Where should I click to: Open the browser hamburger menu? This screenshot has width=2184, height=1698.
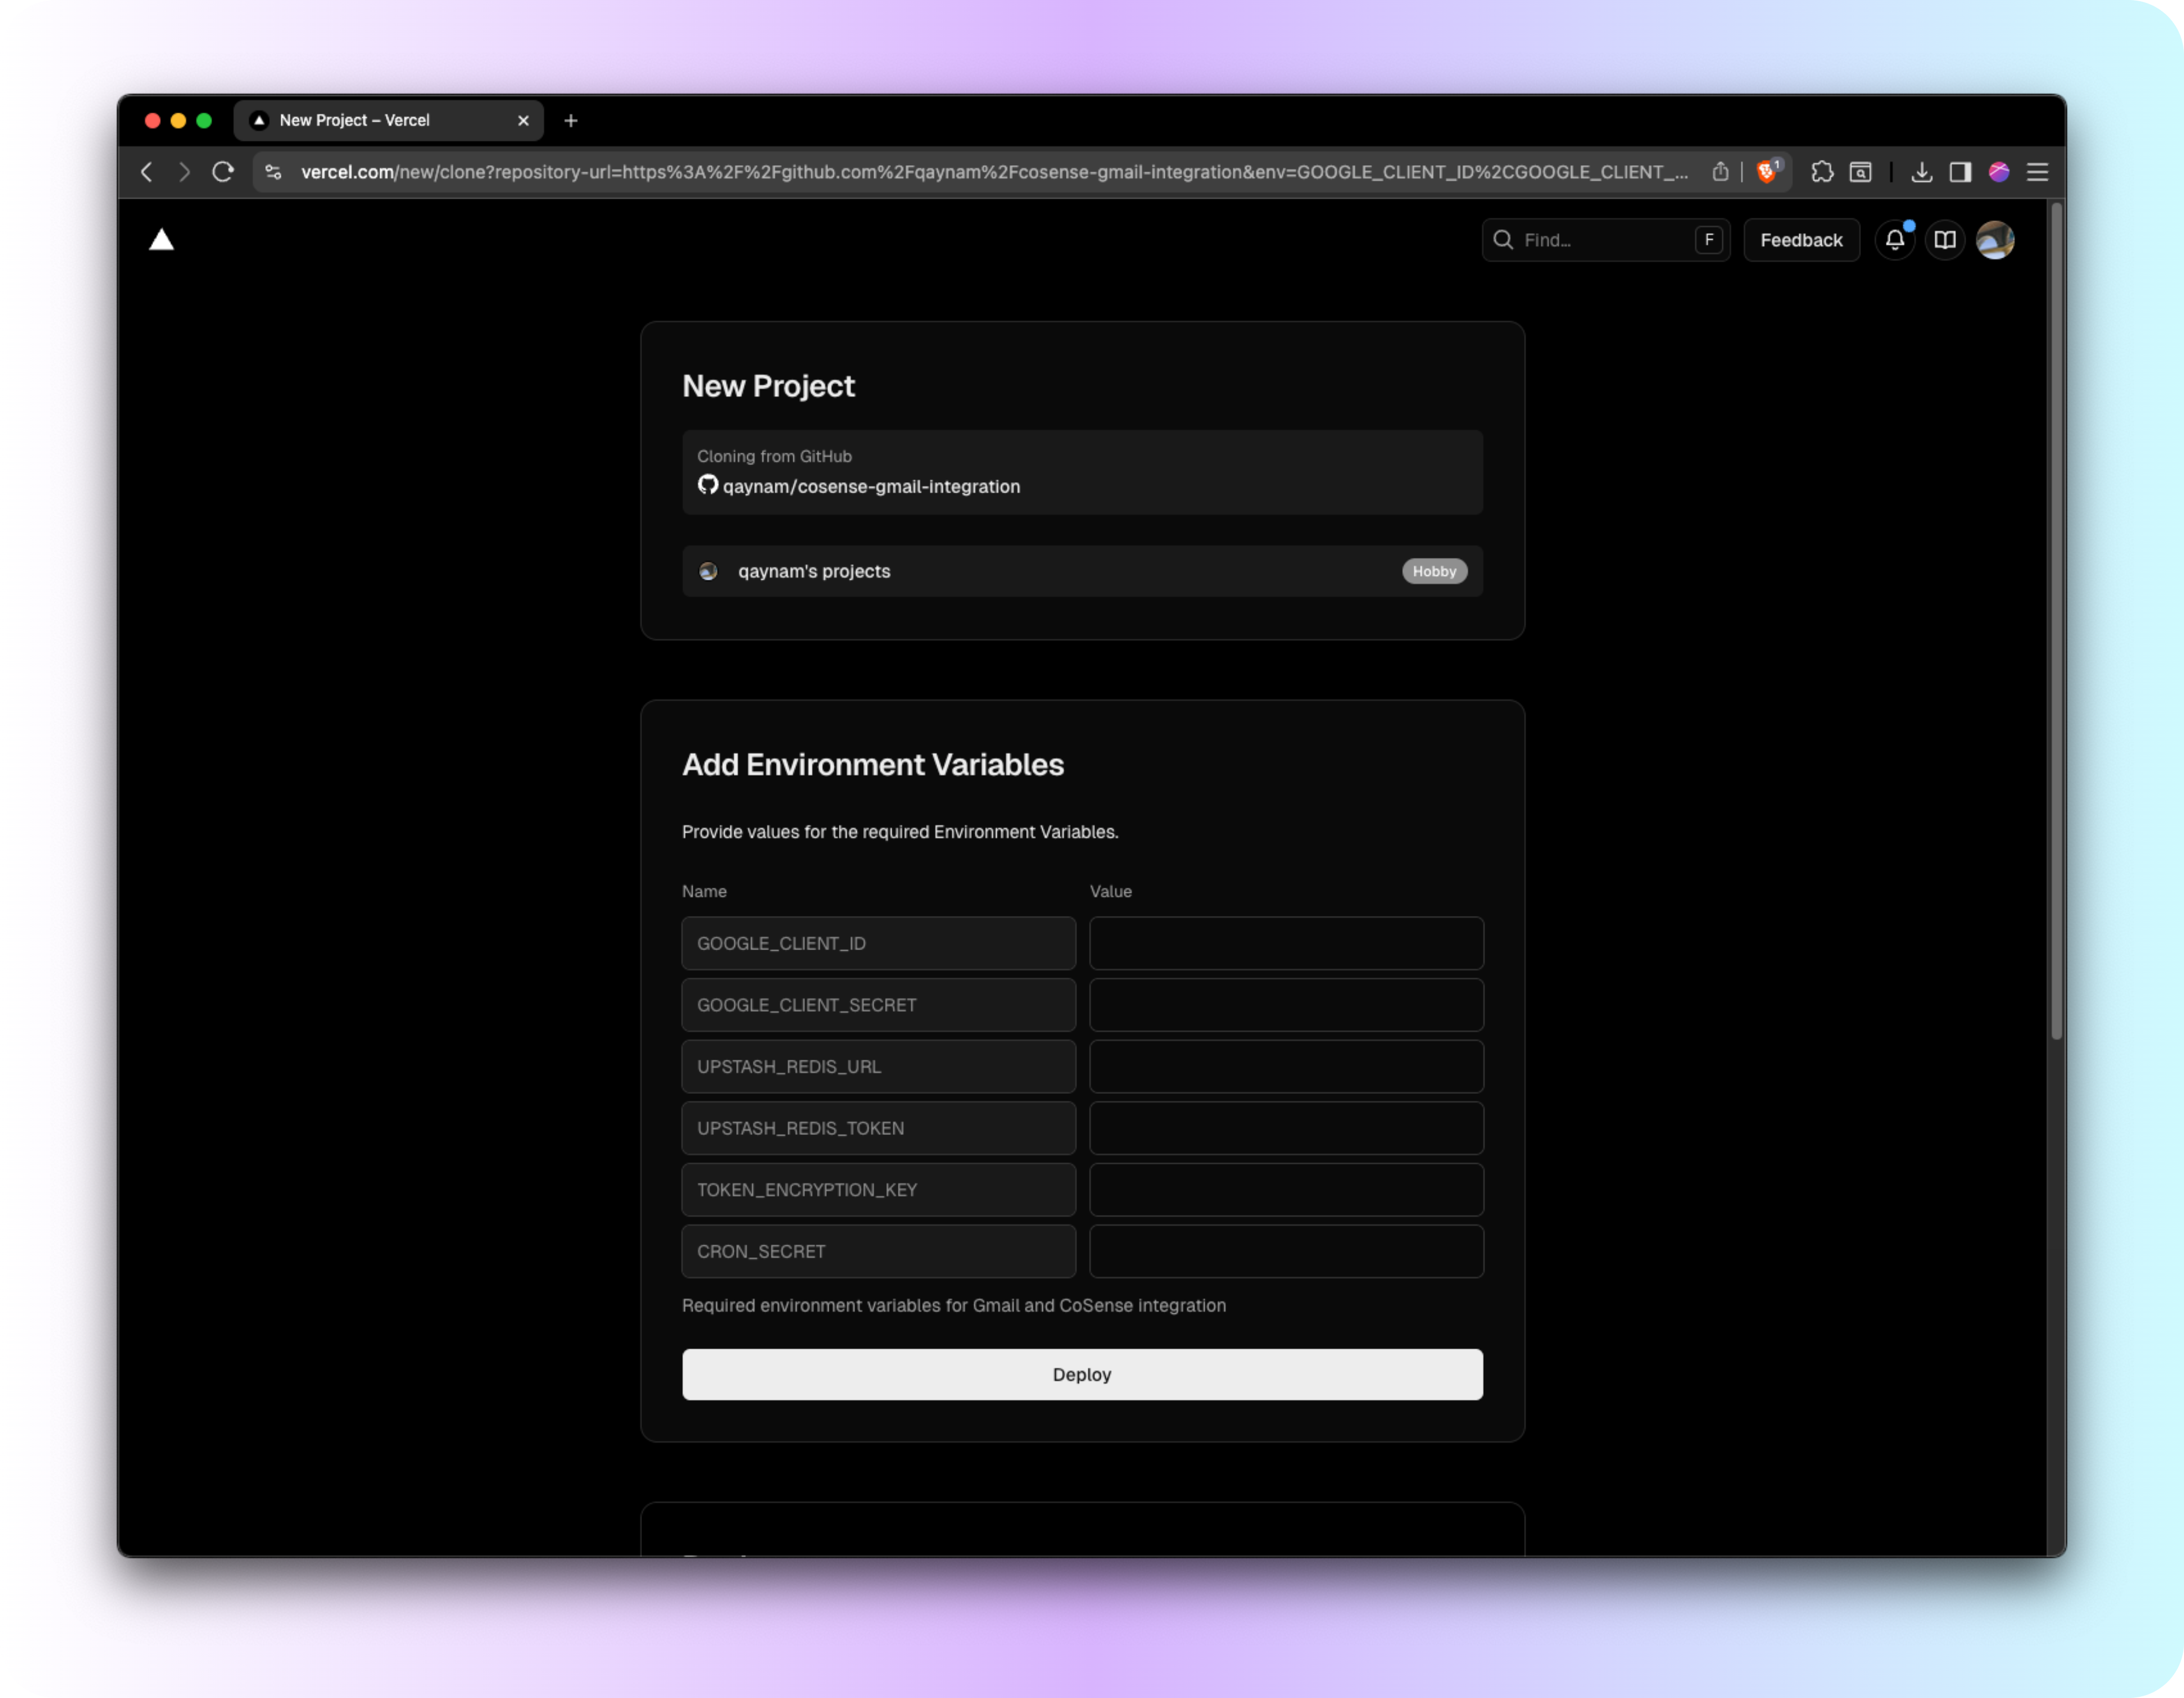click(2037, 172)
